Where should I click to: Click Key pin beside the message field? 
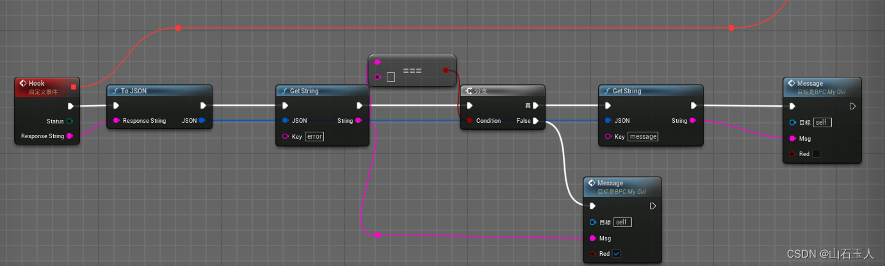click(608, 136)
